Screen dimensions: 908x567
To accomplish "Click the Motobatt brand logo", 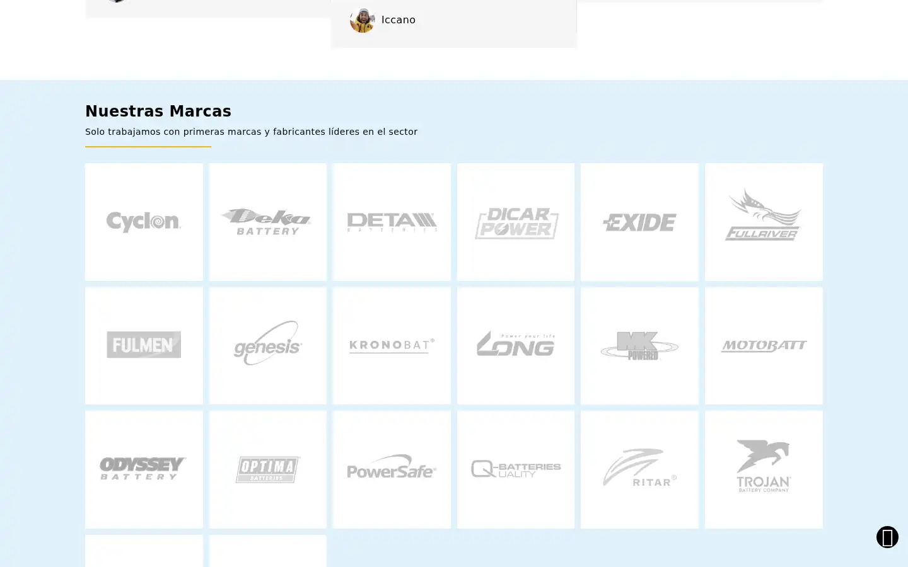I will (x=764, y=346).
